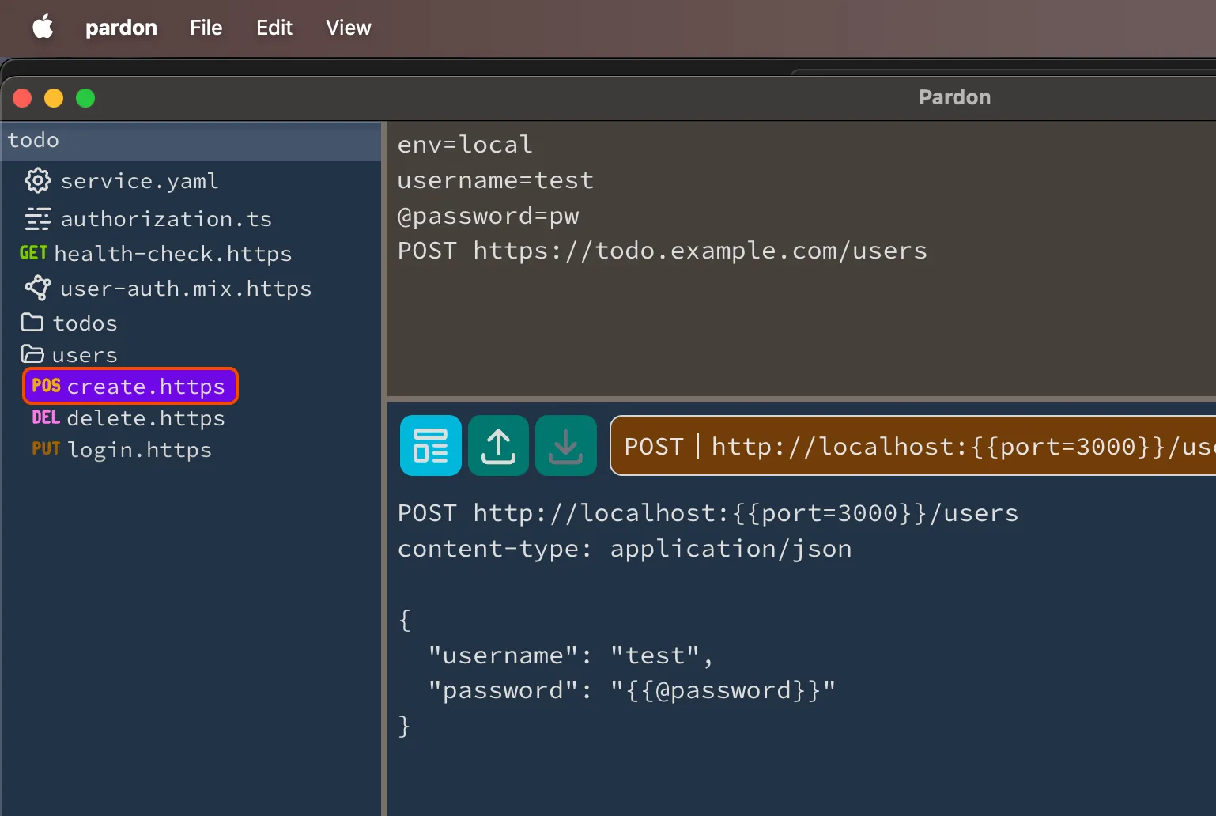Select create.https in the users folder

pos(145,387)
